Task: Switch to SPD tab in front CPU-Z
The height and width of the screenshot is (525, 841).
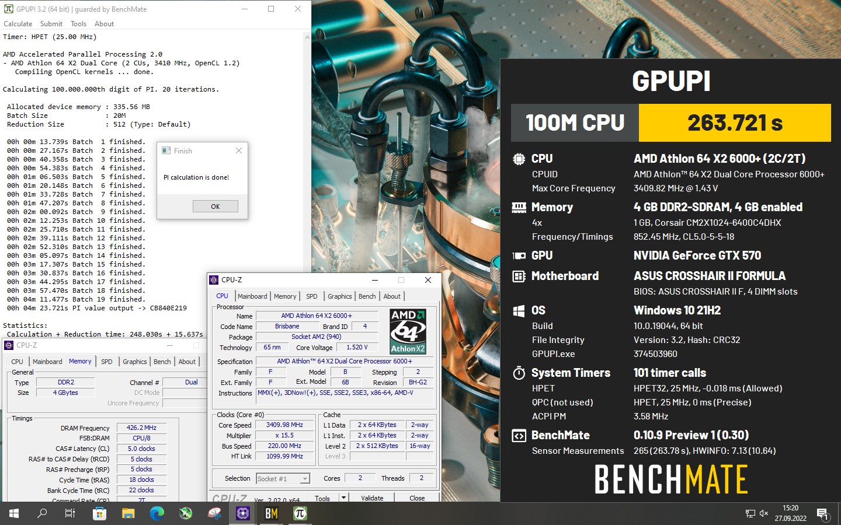Action: pos(312,296)
